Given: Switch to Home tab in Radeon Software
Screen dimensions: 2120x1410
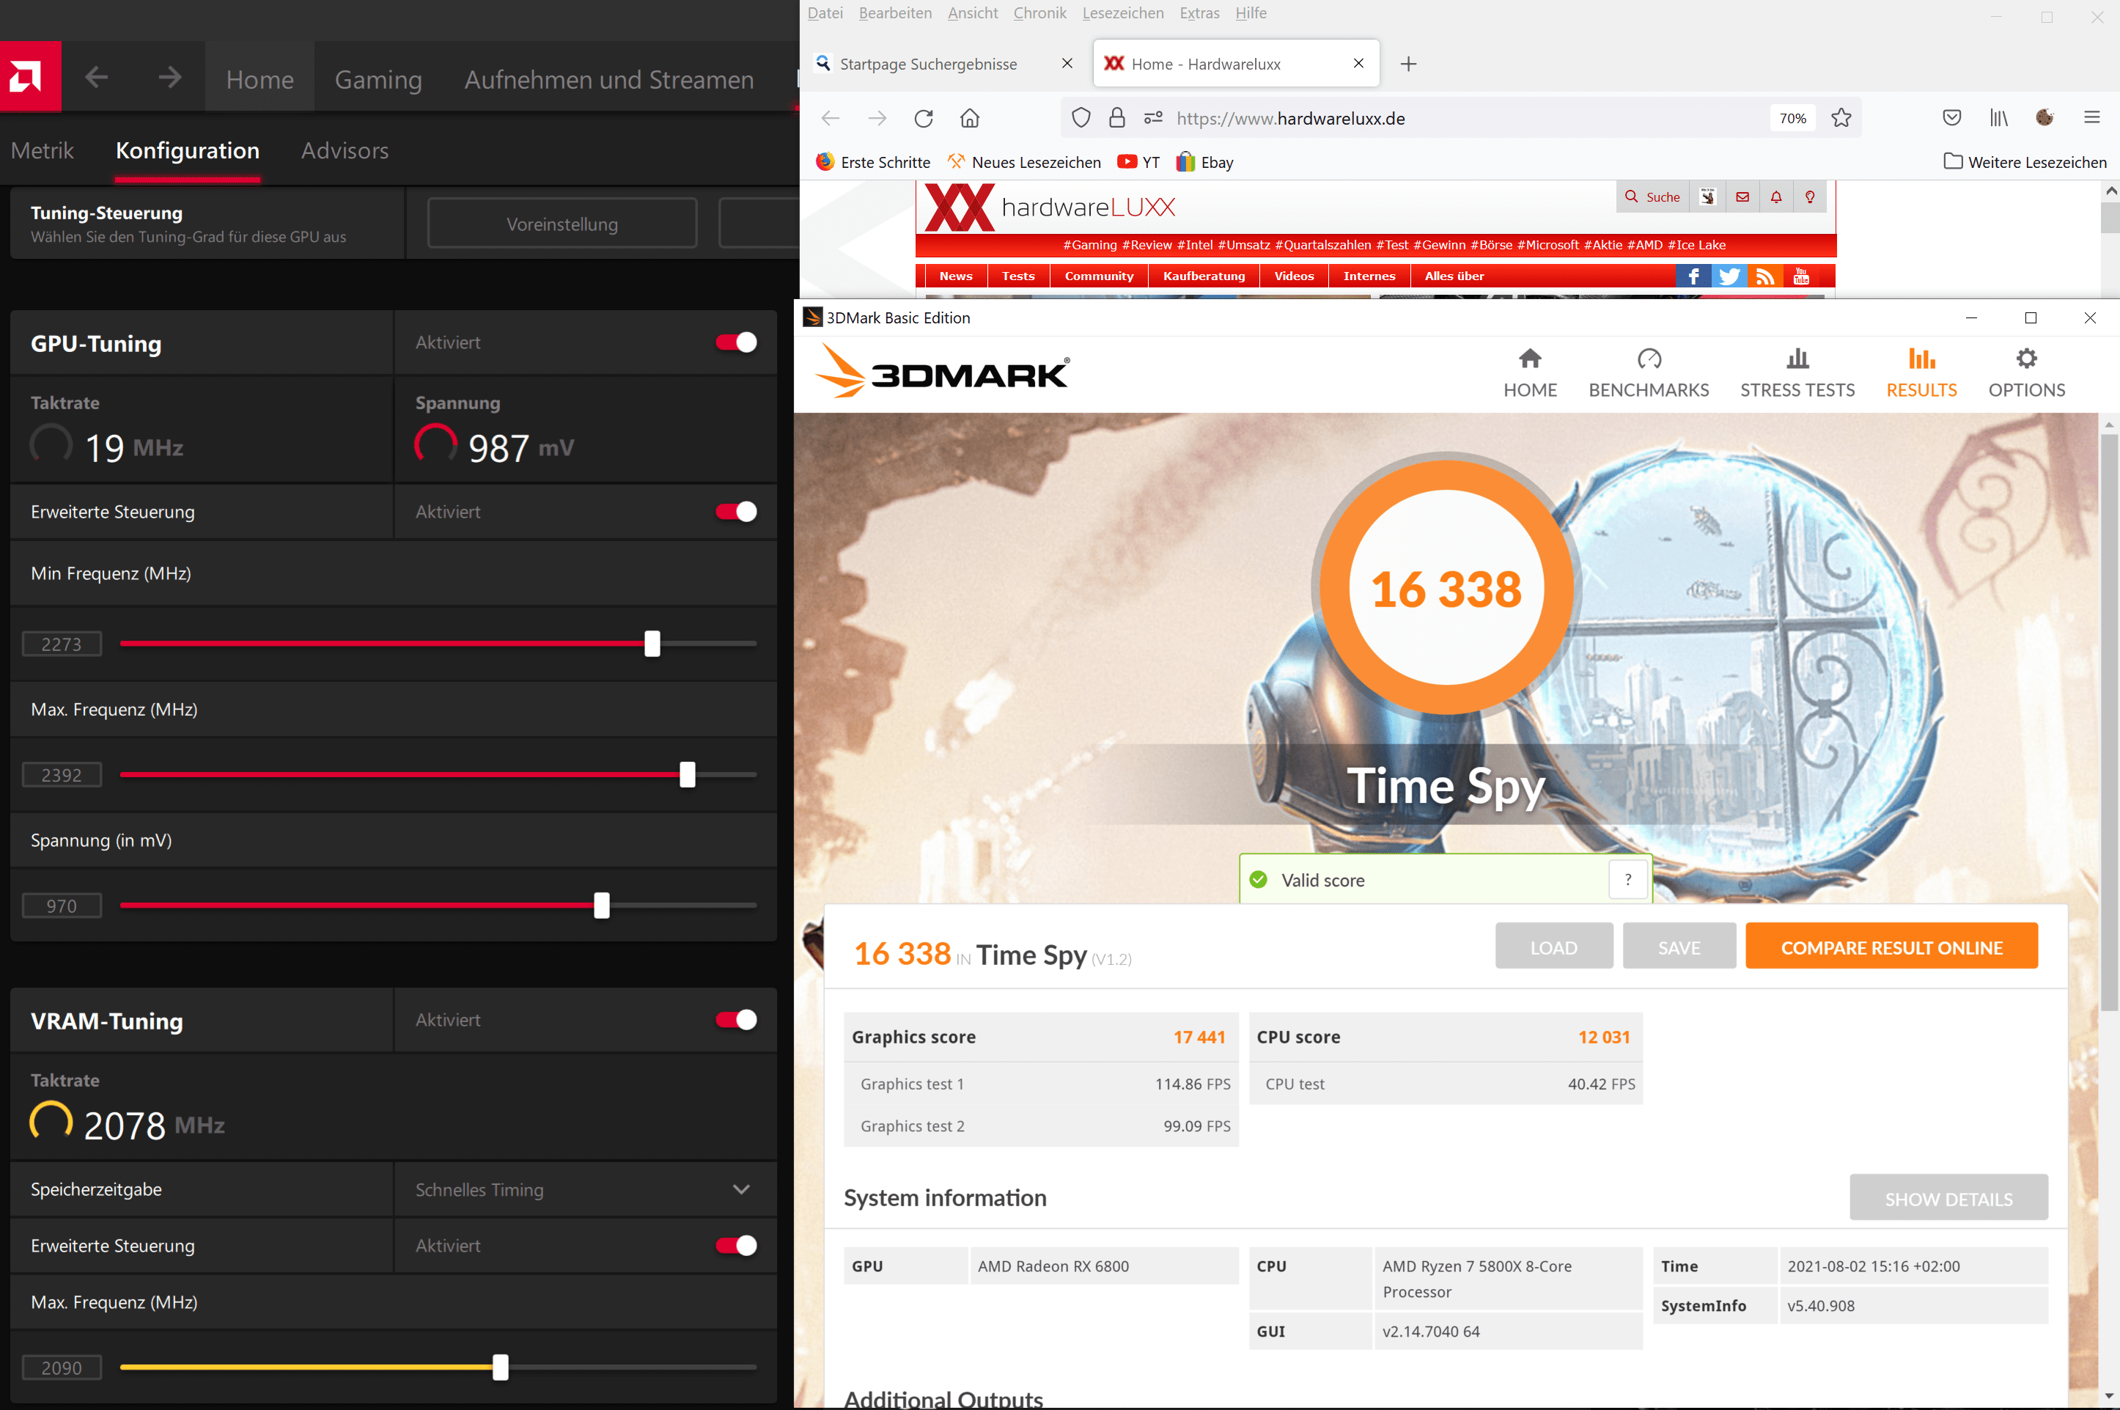Looking at the screenshot, I should point(260,79).
